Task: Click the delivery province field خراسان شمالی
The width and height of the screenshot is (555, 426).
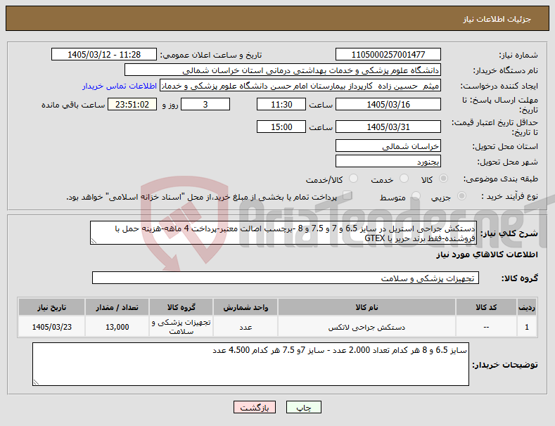Action: point(388,146)
